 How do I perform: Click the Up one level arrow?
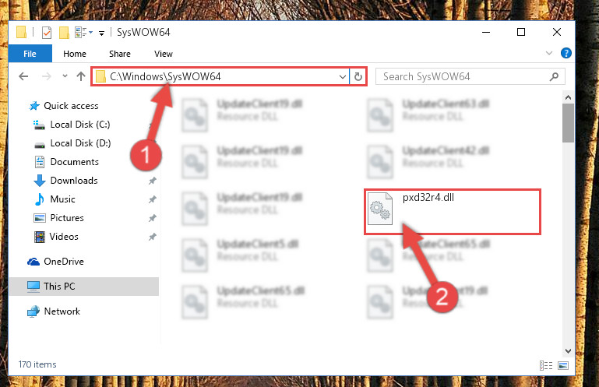click(80, 76)
